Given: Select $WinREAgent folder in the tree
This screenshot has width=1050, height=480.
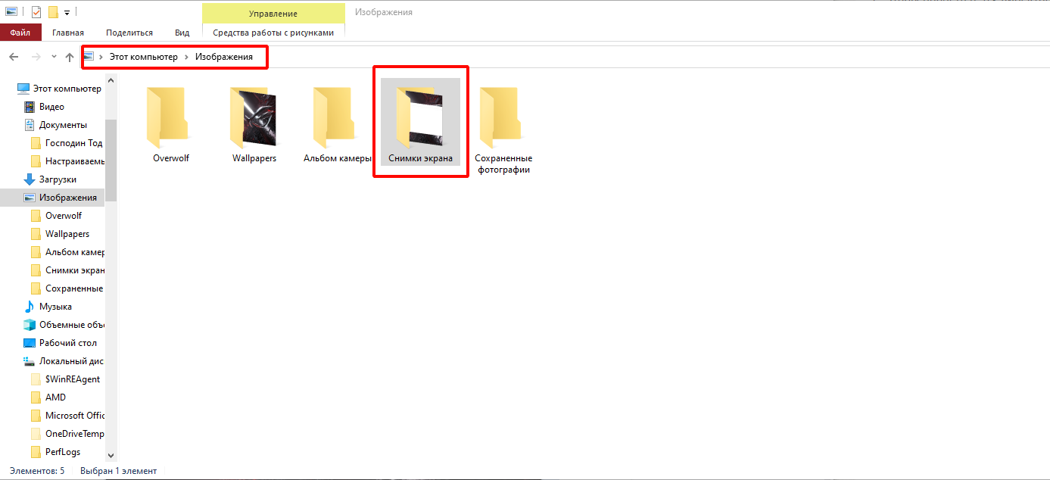Looking at the screenshot, I should (x=73, y=379).
